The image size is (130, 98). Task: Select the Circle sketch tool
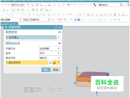coord(12,15)
